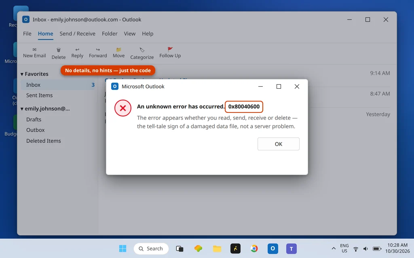The image size is (414, 258).
Task: Click the red error X icon in dialog
Action: (x=123, y=108)
